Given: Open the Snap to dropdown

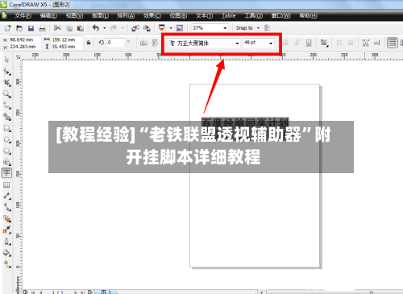Looking at the screenshot, I should click(258, 28).
